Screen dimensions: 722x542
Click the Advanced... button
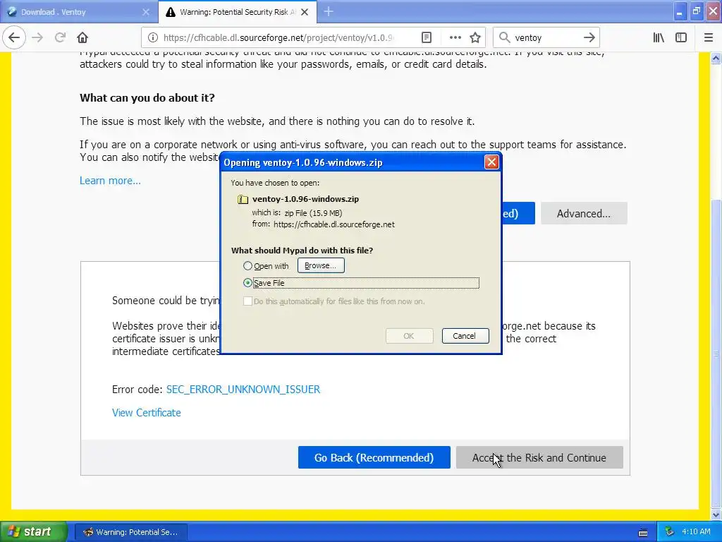(583, 213)
